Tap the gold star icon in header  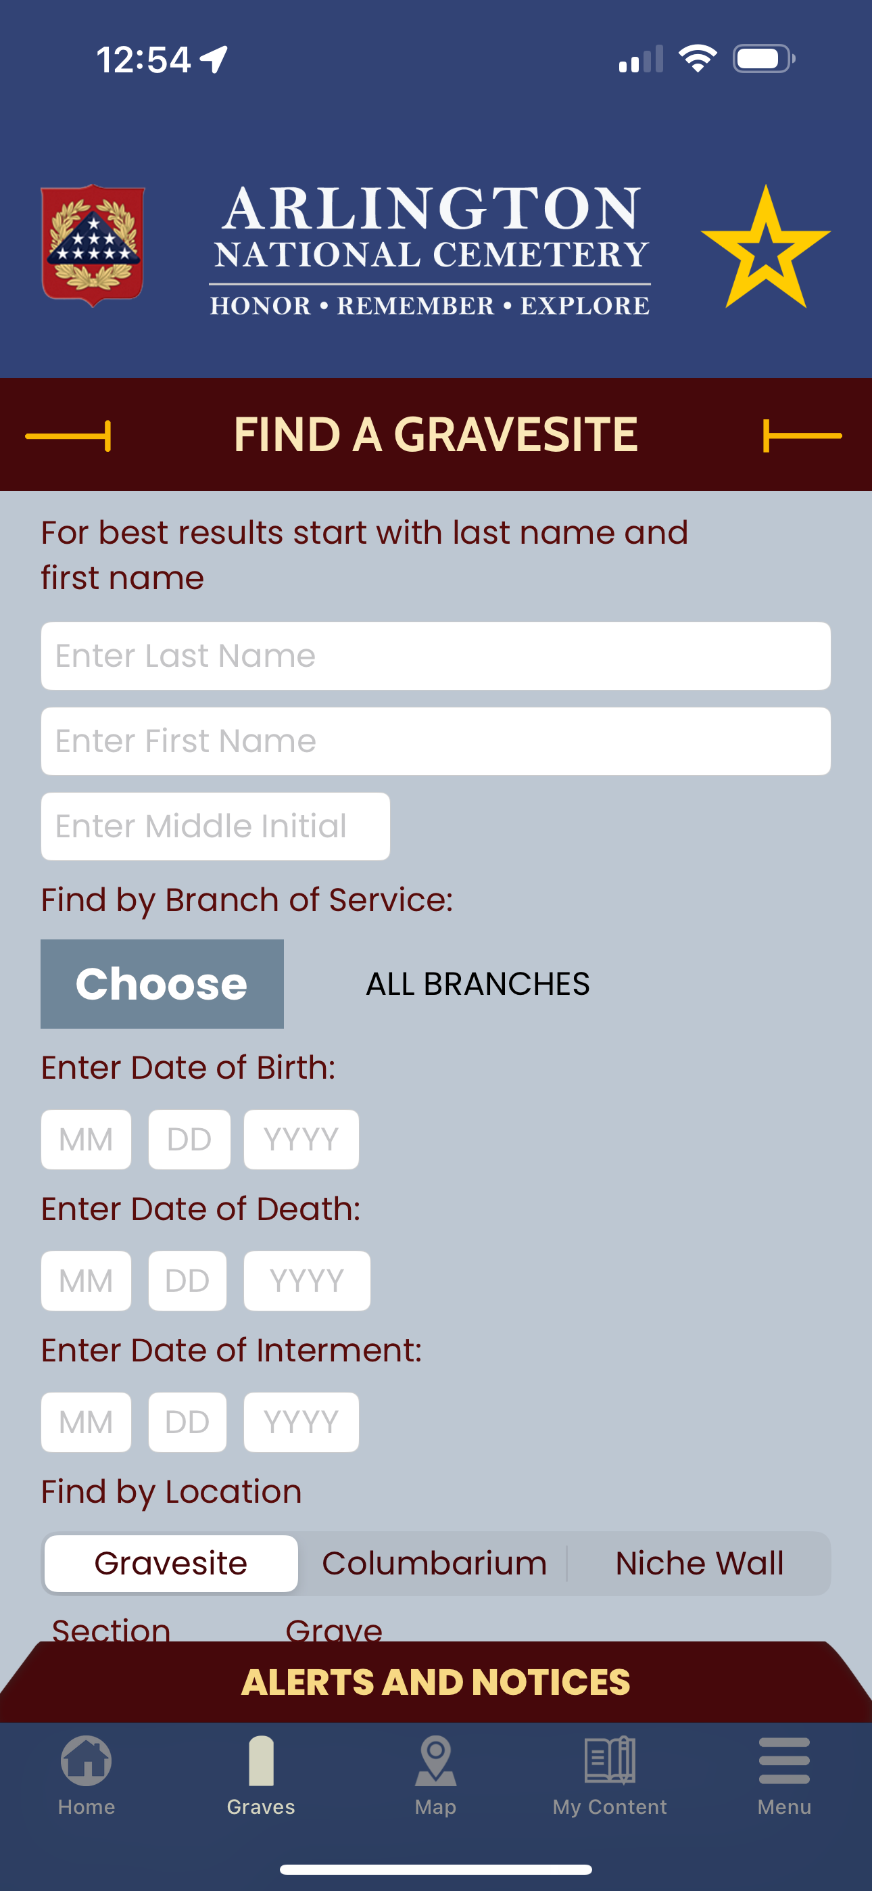[766, 248]
